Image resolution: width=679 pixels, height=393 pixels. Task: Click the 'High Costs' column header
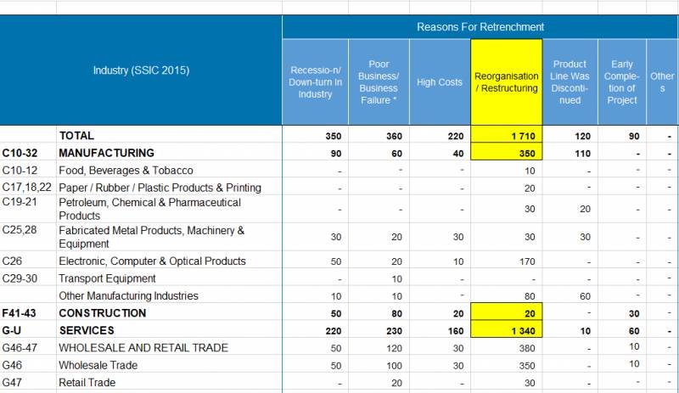point(439,82)
